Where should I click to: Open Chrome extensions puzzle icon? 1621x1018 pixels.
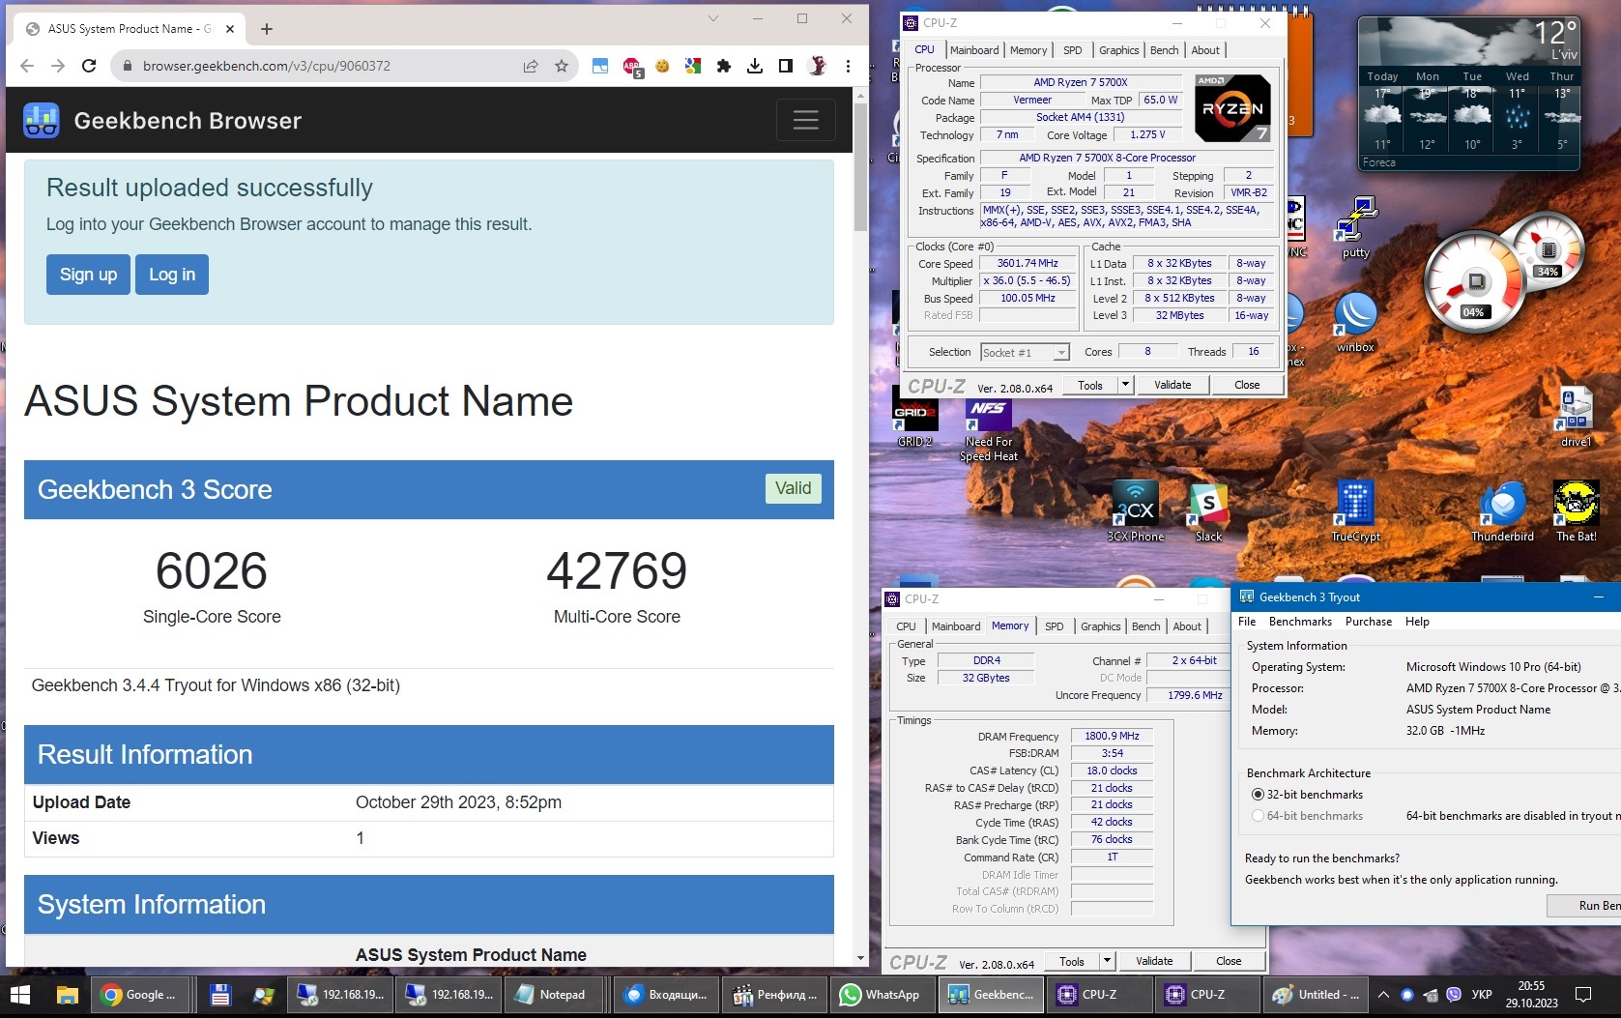[x=724, y=66]
